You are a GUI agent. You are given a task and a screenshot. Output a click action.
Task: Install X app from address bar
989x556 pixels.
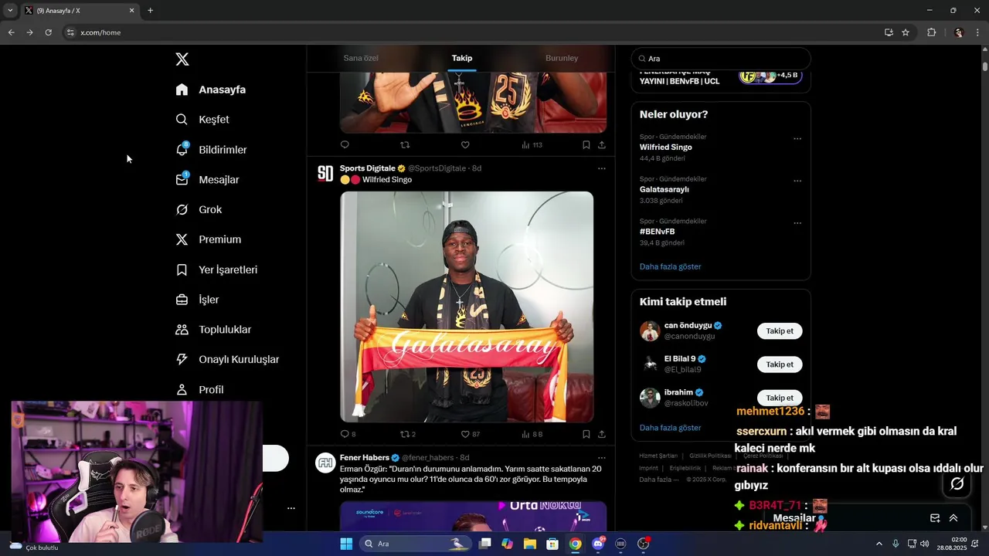tap(889, 32)
